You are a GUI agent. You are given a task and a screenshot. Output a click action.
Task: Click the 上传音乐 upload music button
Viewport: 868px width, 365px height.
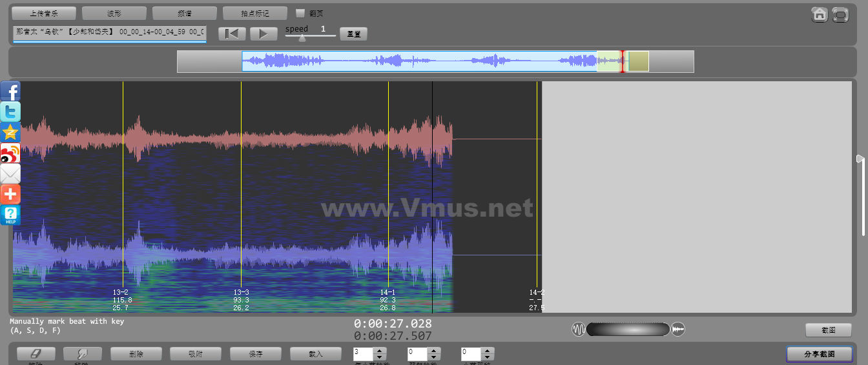coord(43,13)
